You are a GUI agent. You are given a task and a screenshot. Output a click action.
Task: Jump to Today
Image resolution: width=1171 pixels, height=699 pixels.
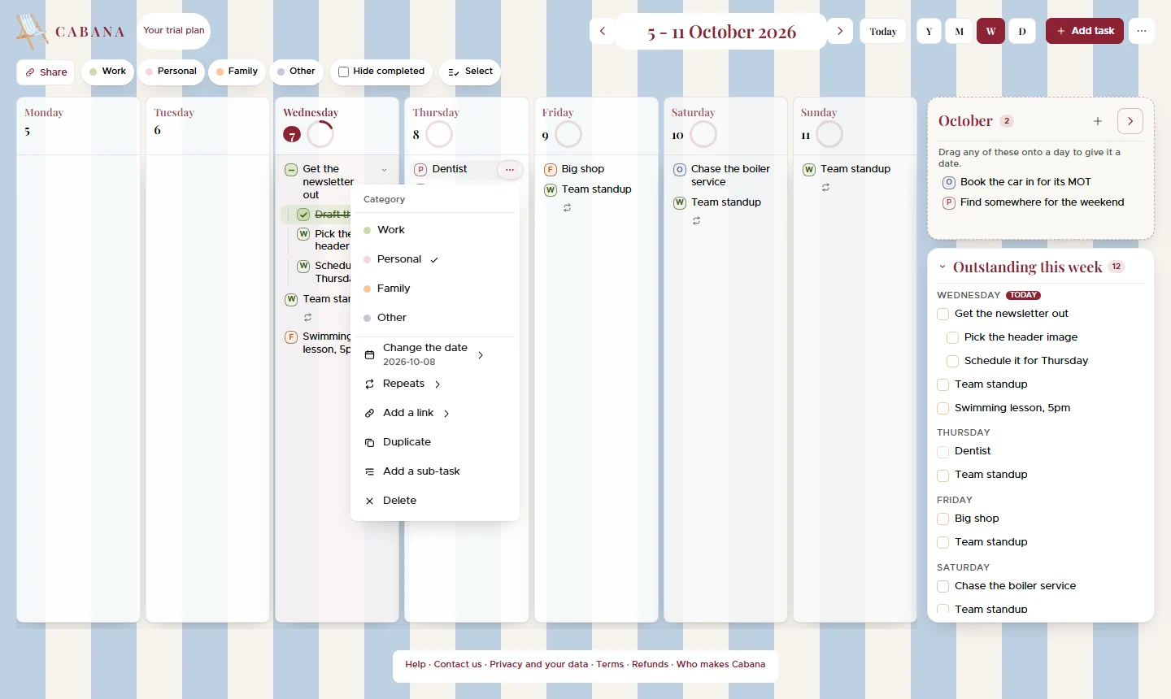click(883, 31)
